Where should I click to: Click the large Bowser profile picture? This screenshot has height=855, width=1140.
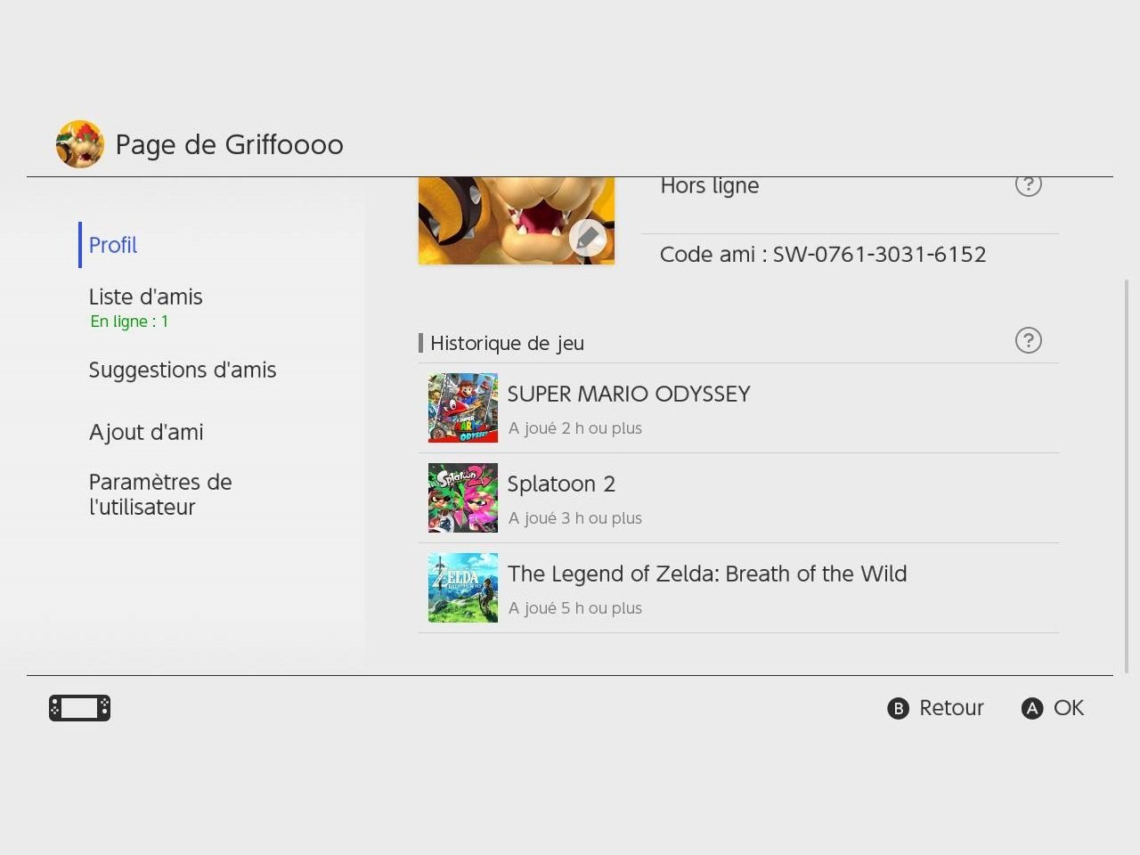[x=517, y=220]
